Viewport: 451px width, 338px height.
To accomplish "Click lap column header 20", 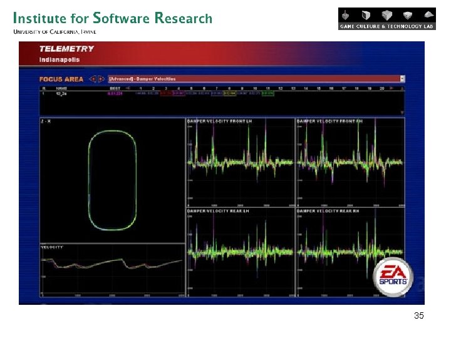I will (382, 88).
